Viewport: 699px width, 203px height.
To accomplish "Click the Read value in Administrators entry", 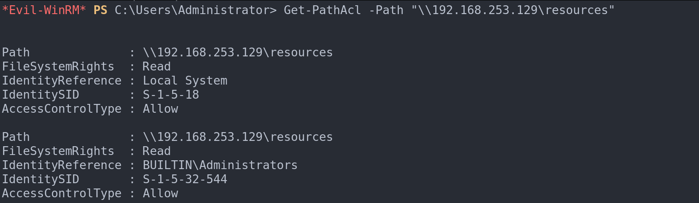I will (156, 151).
